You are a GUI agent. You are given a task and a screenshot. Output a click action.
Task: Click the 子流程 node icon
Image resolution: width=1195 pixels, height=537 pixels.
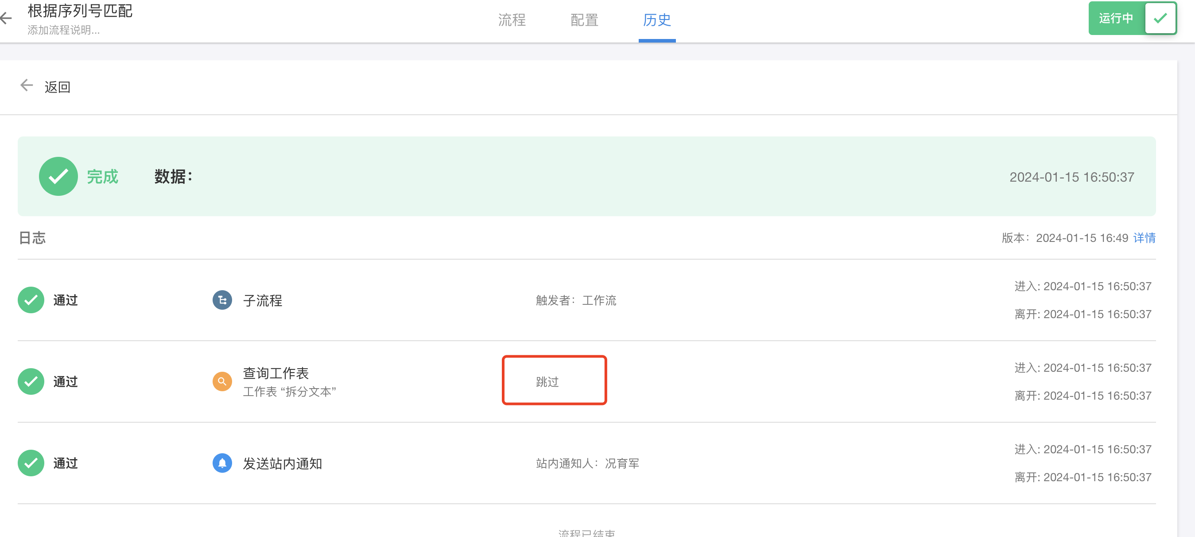(222, 300)
